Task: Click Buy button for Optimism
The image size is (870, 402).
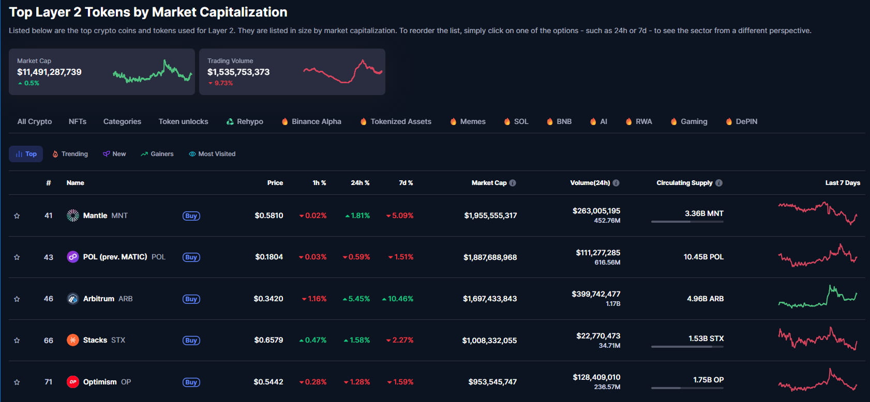Action: coord(191,382)
